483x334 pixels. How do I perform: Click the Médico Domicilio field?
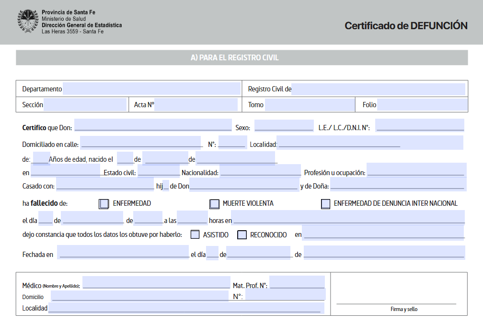click(x=140, y=296)
